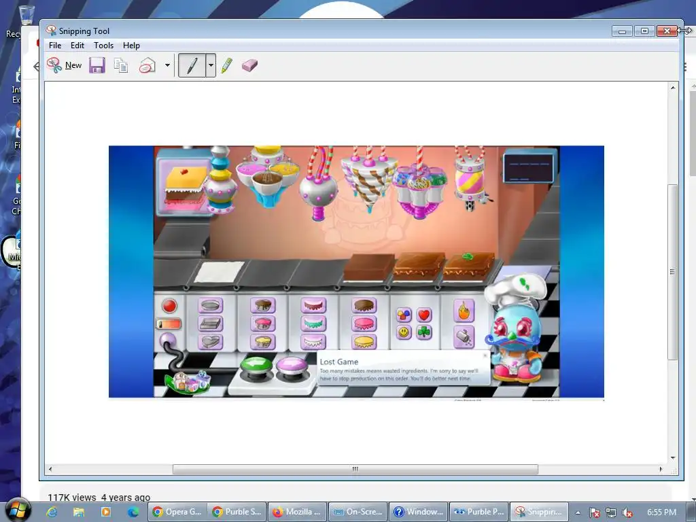Click the muted volume tray icon
This screenshot has height=522, width=696.
pyautogui.click(x=627, y=512)
